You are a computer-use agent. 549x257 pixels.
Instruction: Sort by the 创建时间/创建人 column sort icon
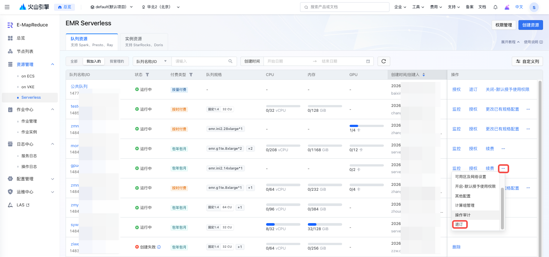[x=424, y=75]
